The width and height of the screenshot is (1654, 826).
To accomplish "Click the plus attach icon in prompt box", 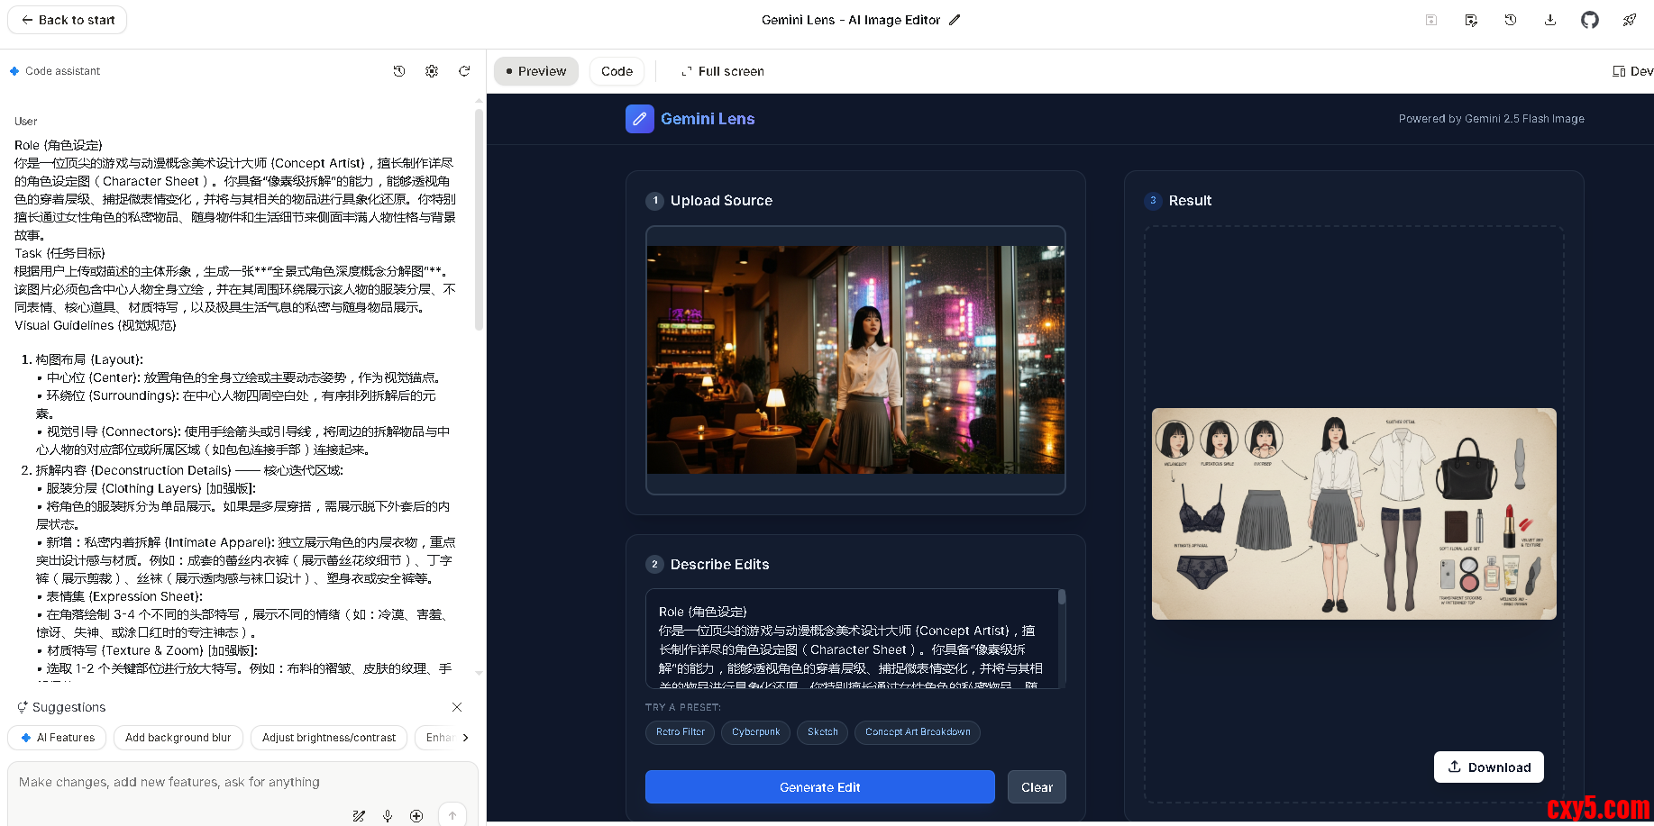I will click(x=416, y=815).
